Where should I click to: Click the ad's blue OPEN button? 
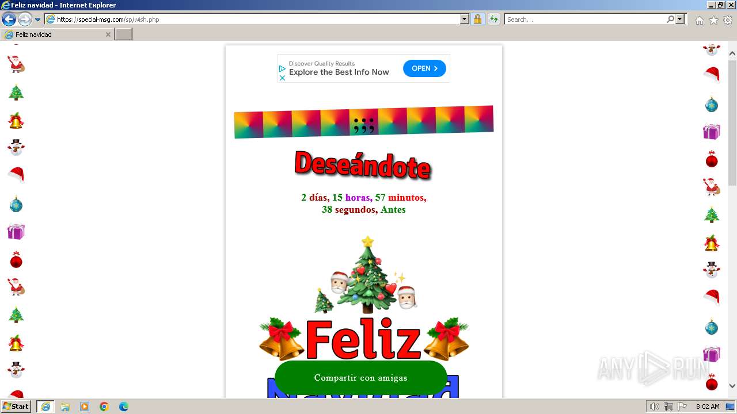point(424,68)
